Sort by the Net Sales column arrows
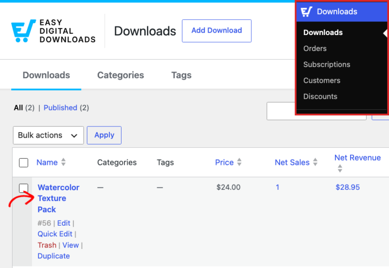Image resolution: width=389 pixels, height=268 pixels. (x=315, y=162)
